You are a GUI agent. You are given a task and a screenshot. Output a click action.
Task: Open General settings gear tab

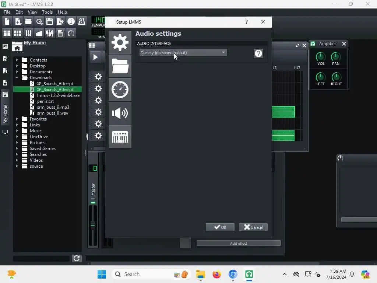[120, 42]
